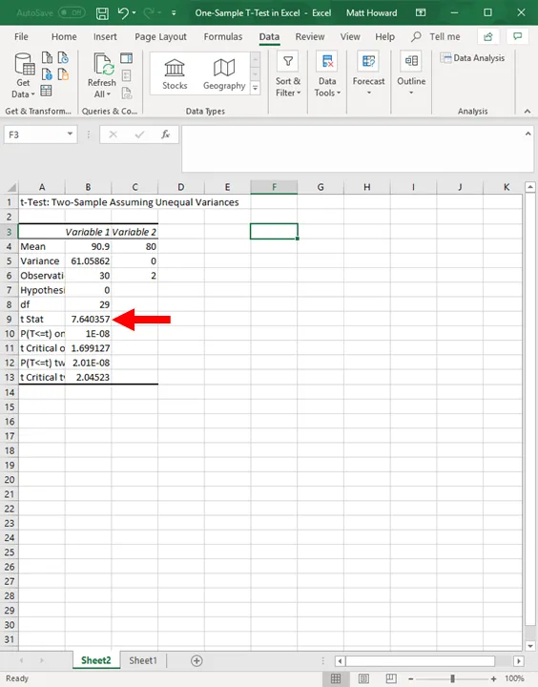Screen dimensions: 538x687
Task: Select row 9 header
Action: pyautogui.click(x=9, y=319)
